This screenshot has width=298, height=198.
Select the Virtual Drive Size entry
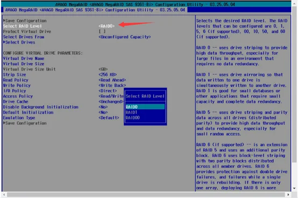24,63
